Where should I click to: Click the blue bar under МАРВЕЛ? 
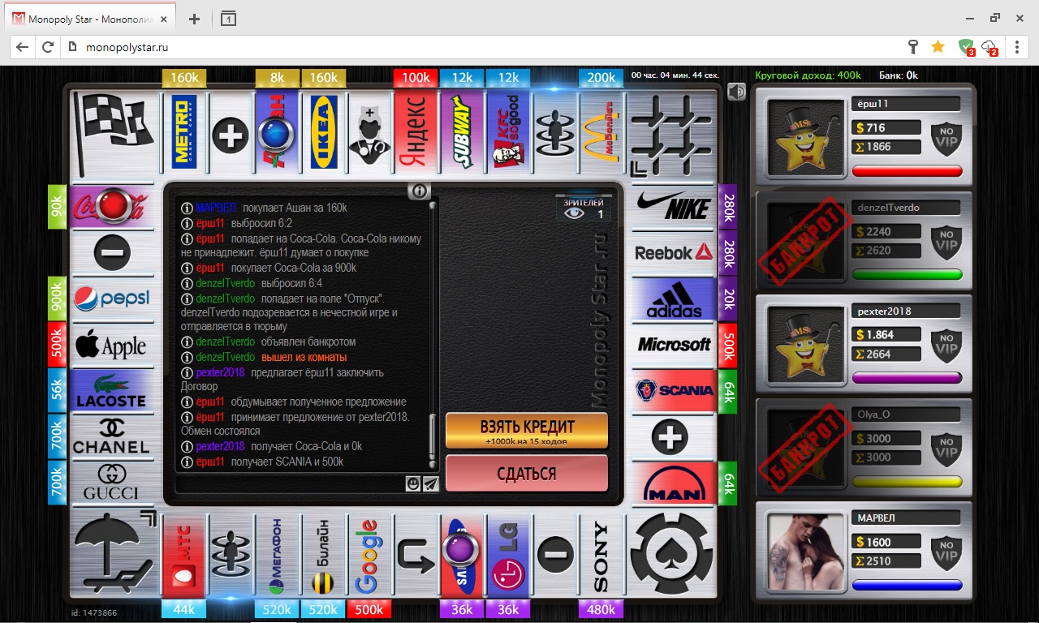coord(908,585)
